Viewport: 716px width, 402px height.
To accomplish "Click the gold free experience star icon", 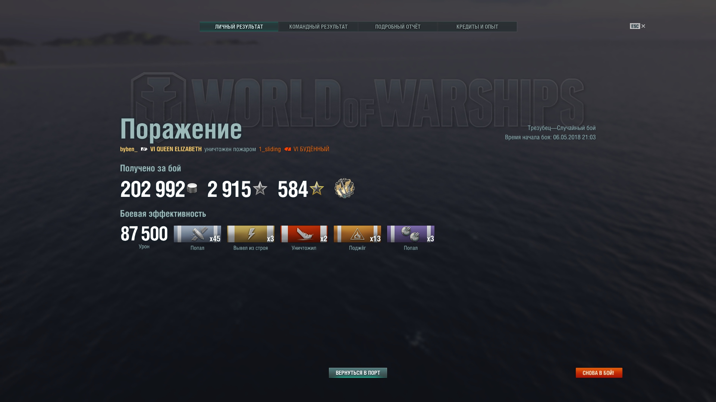I will click(x=317, y=188).
